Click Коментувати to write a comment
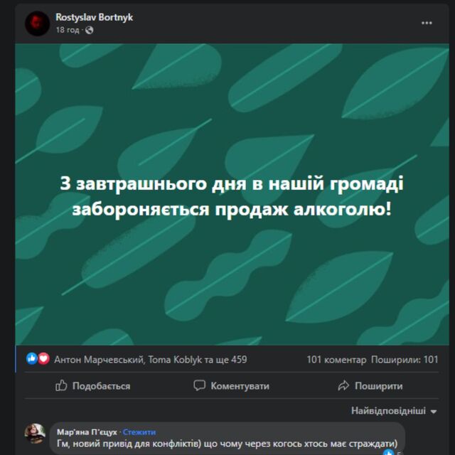The image size is (455, 455). coord(232,385)
